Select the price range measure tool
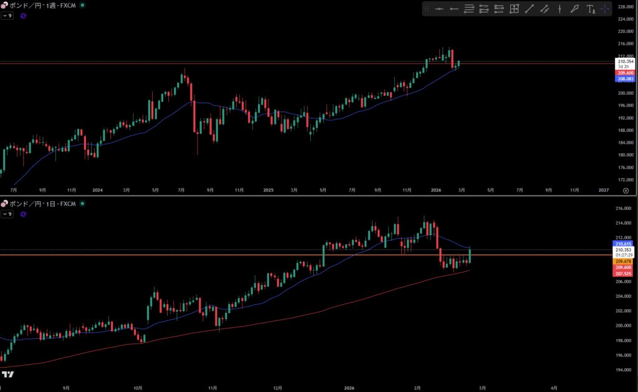Image resolution: width=638 pixels, height=392 pixels. [x=514, y=9]
